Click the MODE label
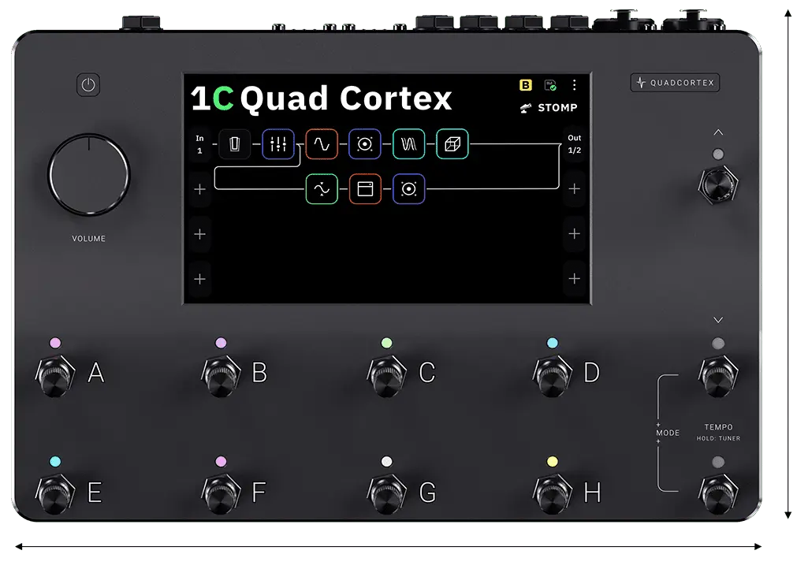The image size is (808, 569). (668, 433)
